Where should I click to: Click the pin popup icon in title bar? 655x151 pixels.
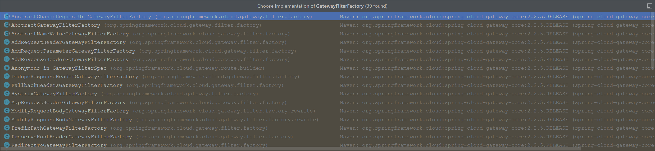click(649, 6)
